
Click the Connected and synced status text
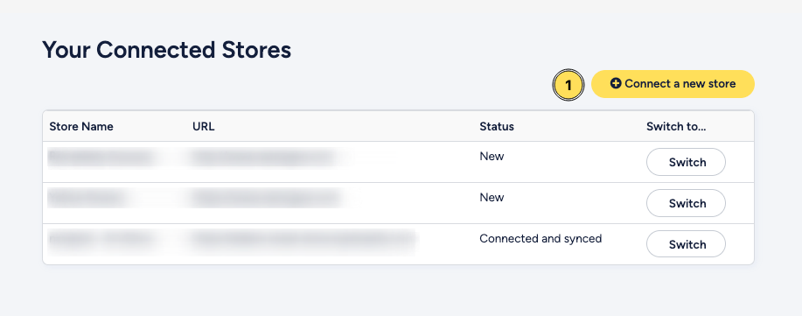540,239
